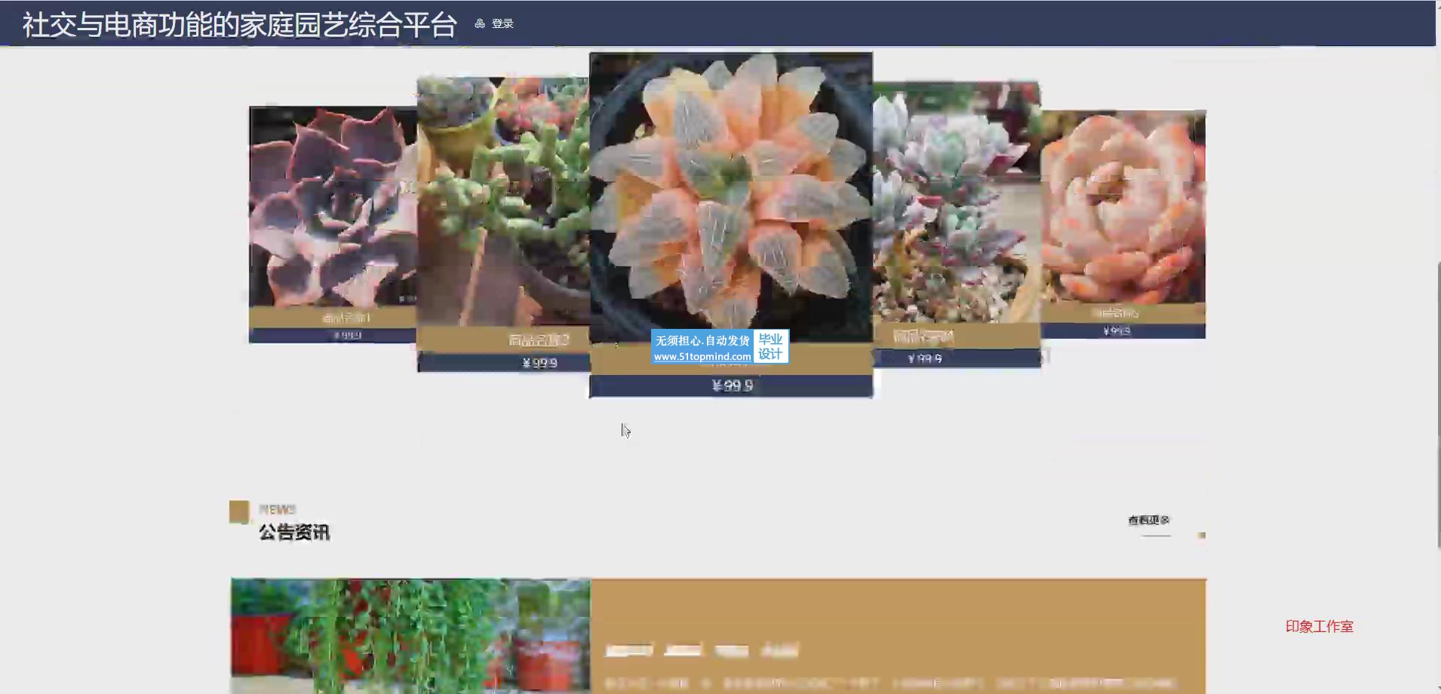Open the hanging vine plant news image
The image size is (1441, 694).
(410, 636)
